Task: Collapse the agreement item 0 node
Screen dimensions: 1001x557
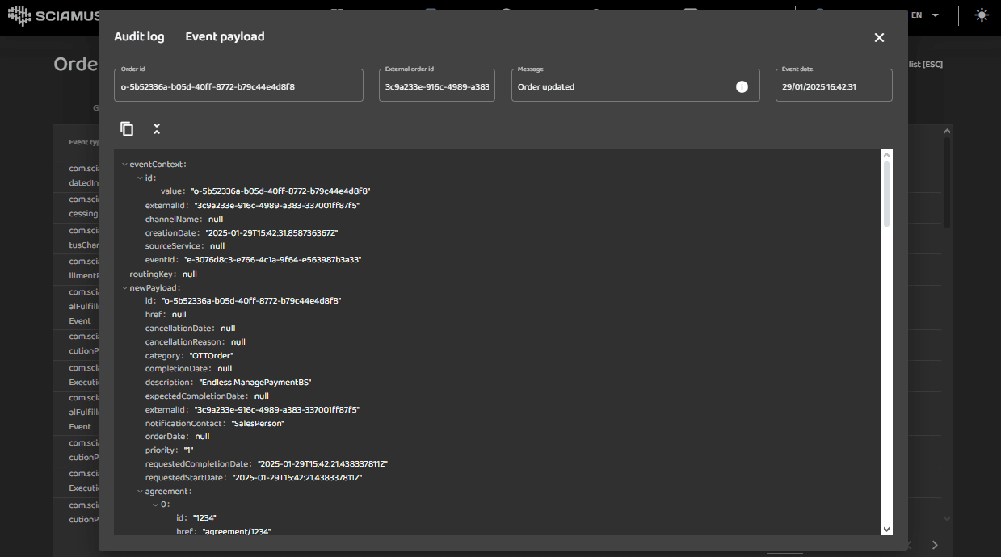Action: pos(155,505)
